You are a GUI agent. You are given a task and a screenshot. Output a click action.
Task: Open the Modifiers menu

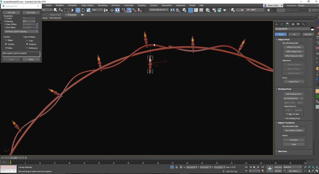coord(60,5)
